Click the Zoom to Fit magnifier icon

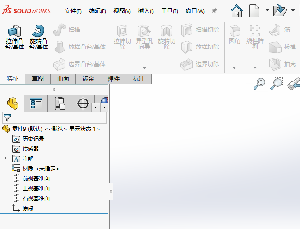click(x=259, y=83)
